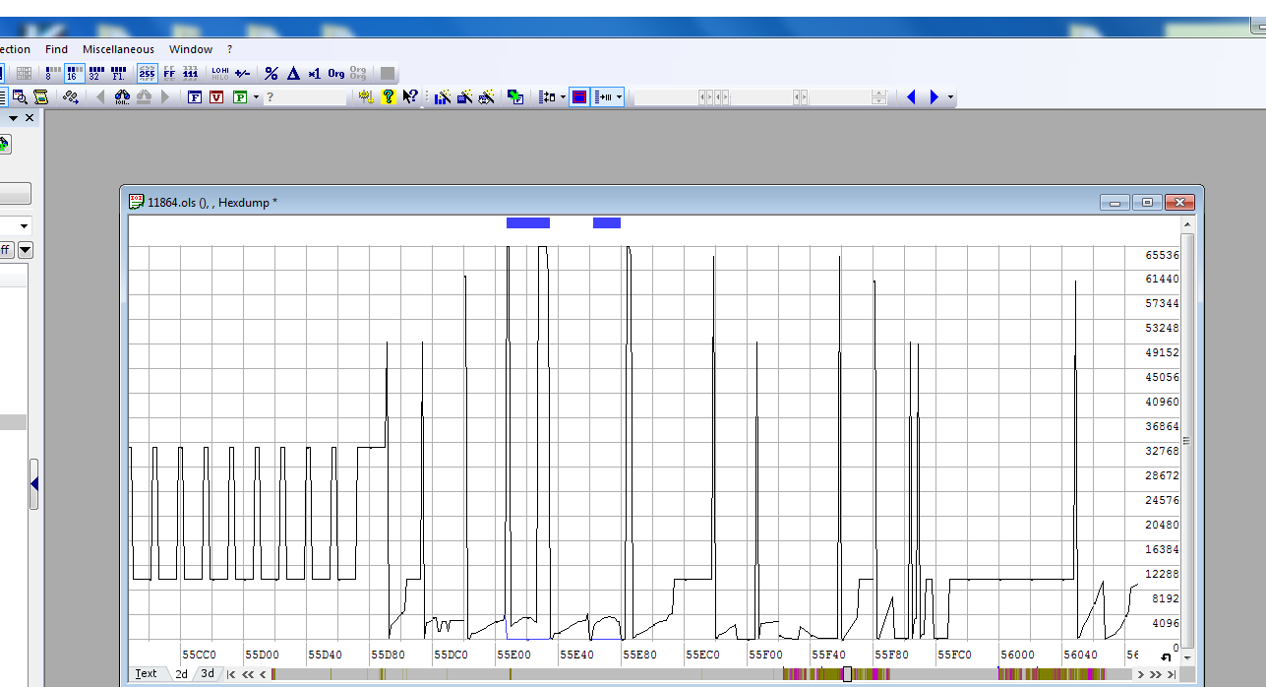The width and height of the screenshot is (1266, 687).
Task: Switch to the Text view tab
Action: [x=147, y=674]
